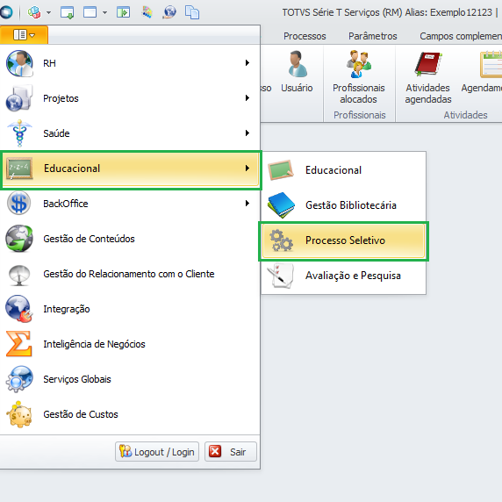Click the Integração globe plug icon
502x502 pixels.
[x=19, y=309]
